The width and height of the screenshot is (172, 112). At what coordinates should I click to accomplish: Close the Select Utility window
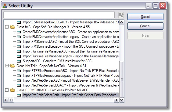[x=163, y=5]
